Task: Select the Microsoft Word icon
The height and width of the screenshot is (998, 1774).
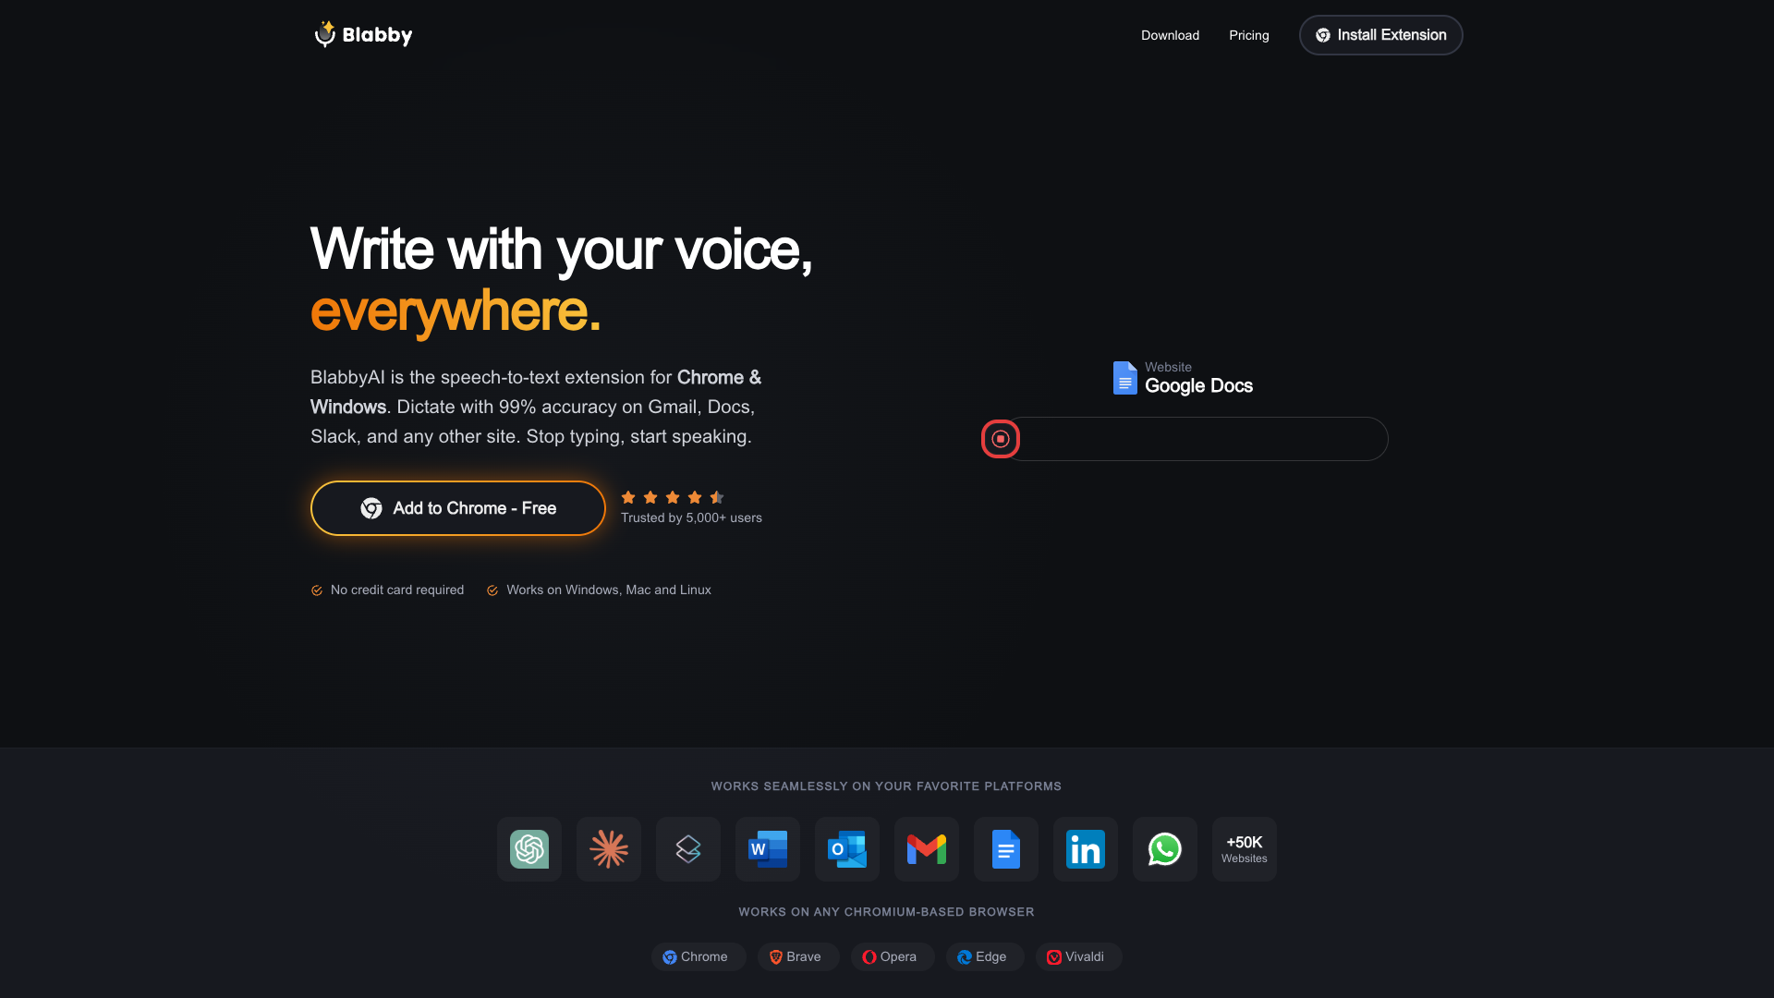Action: tap(768, 849)
